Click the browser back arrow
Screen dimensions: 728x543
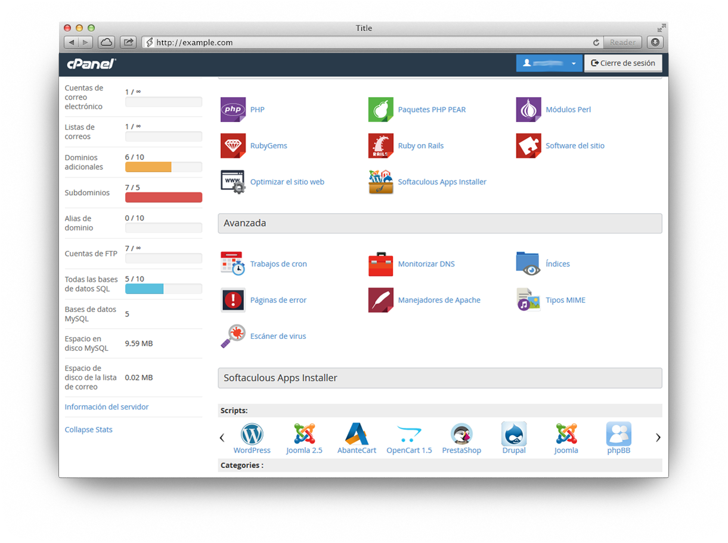pos(72,42)
